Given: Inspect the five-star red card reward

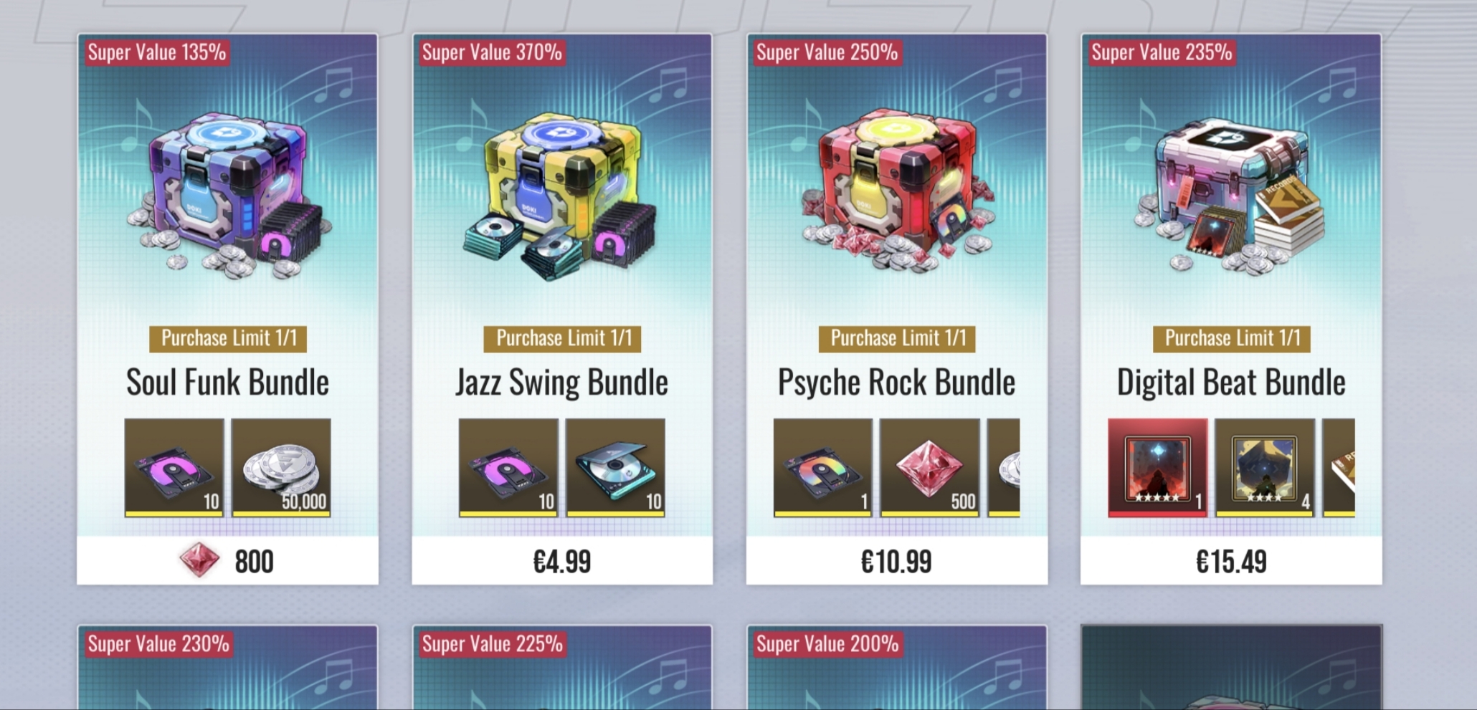Looking at the screenshot, I should point(1158,467).
